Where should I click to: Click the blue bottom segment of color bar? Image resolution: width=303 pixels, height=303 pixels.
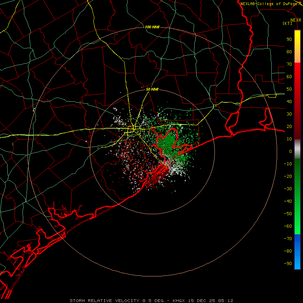297,252
